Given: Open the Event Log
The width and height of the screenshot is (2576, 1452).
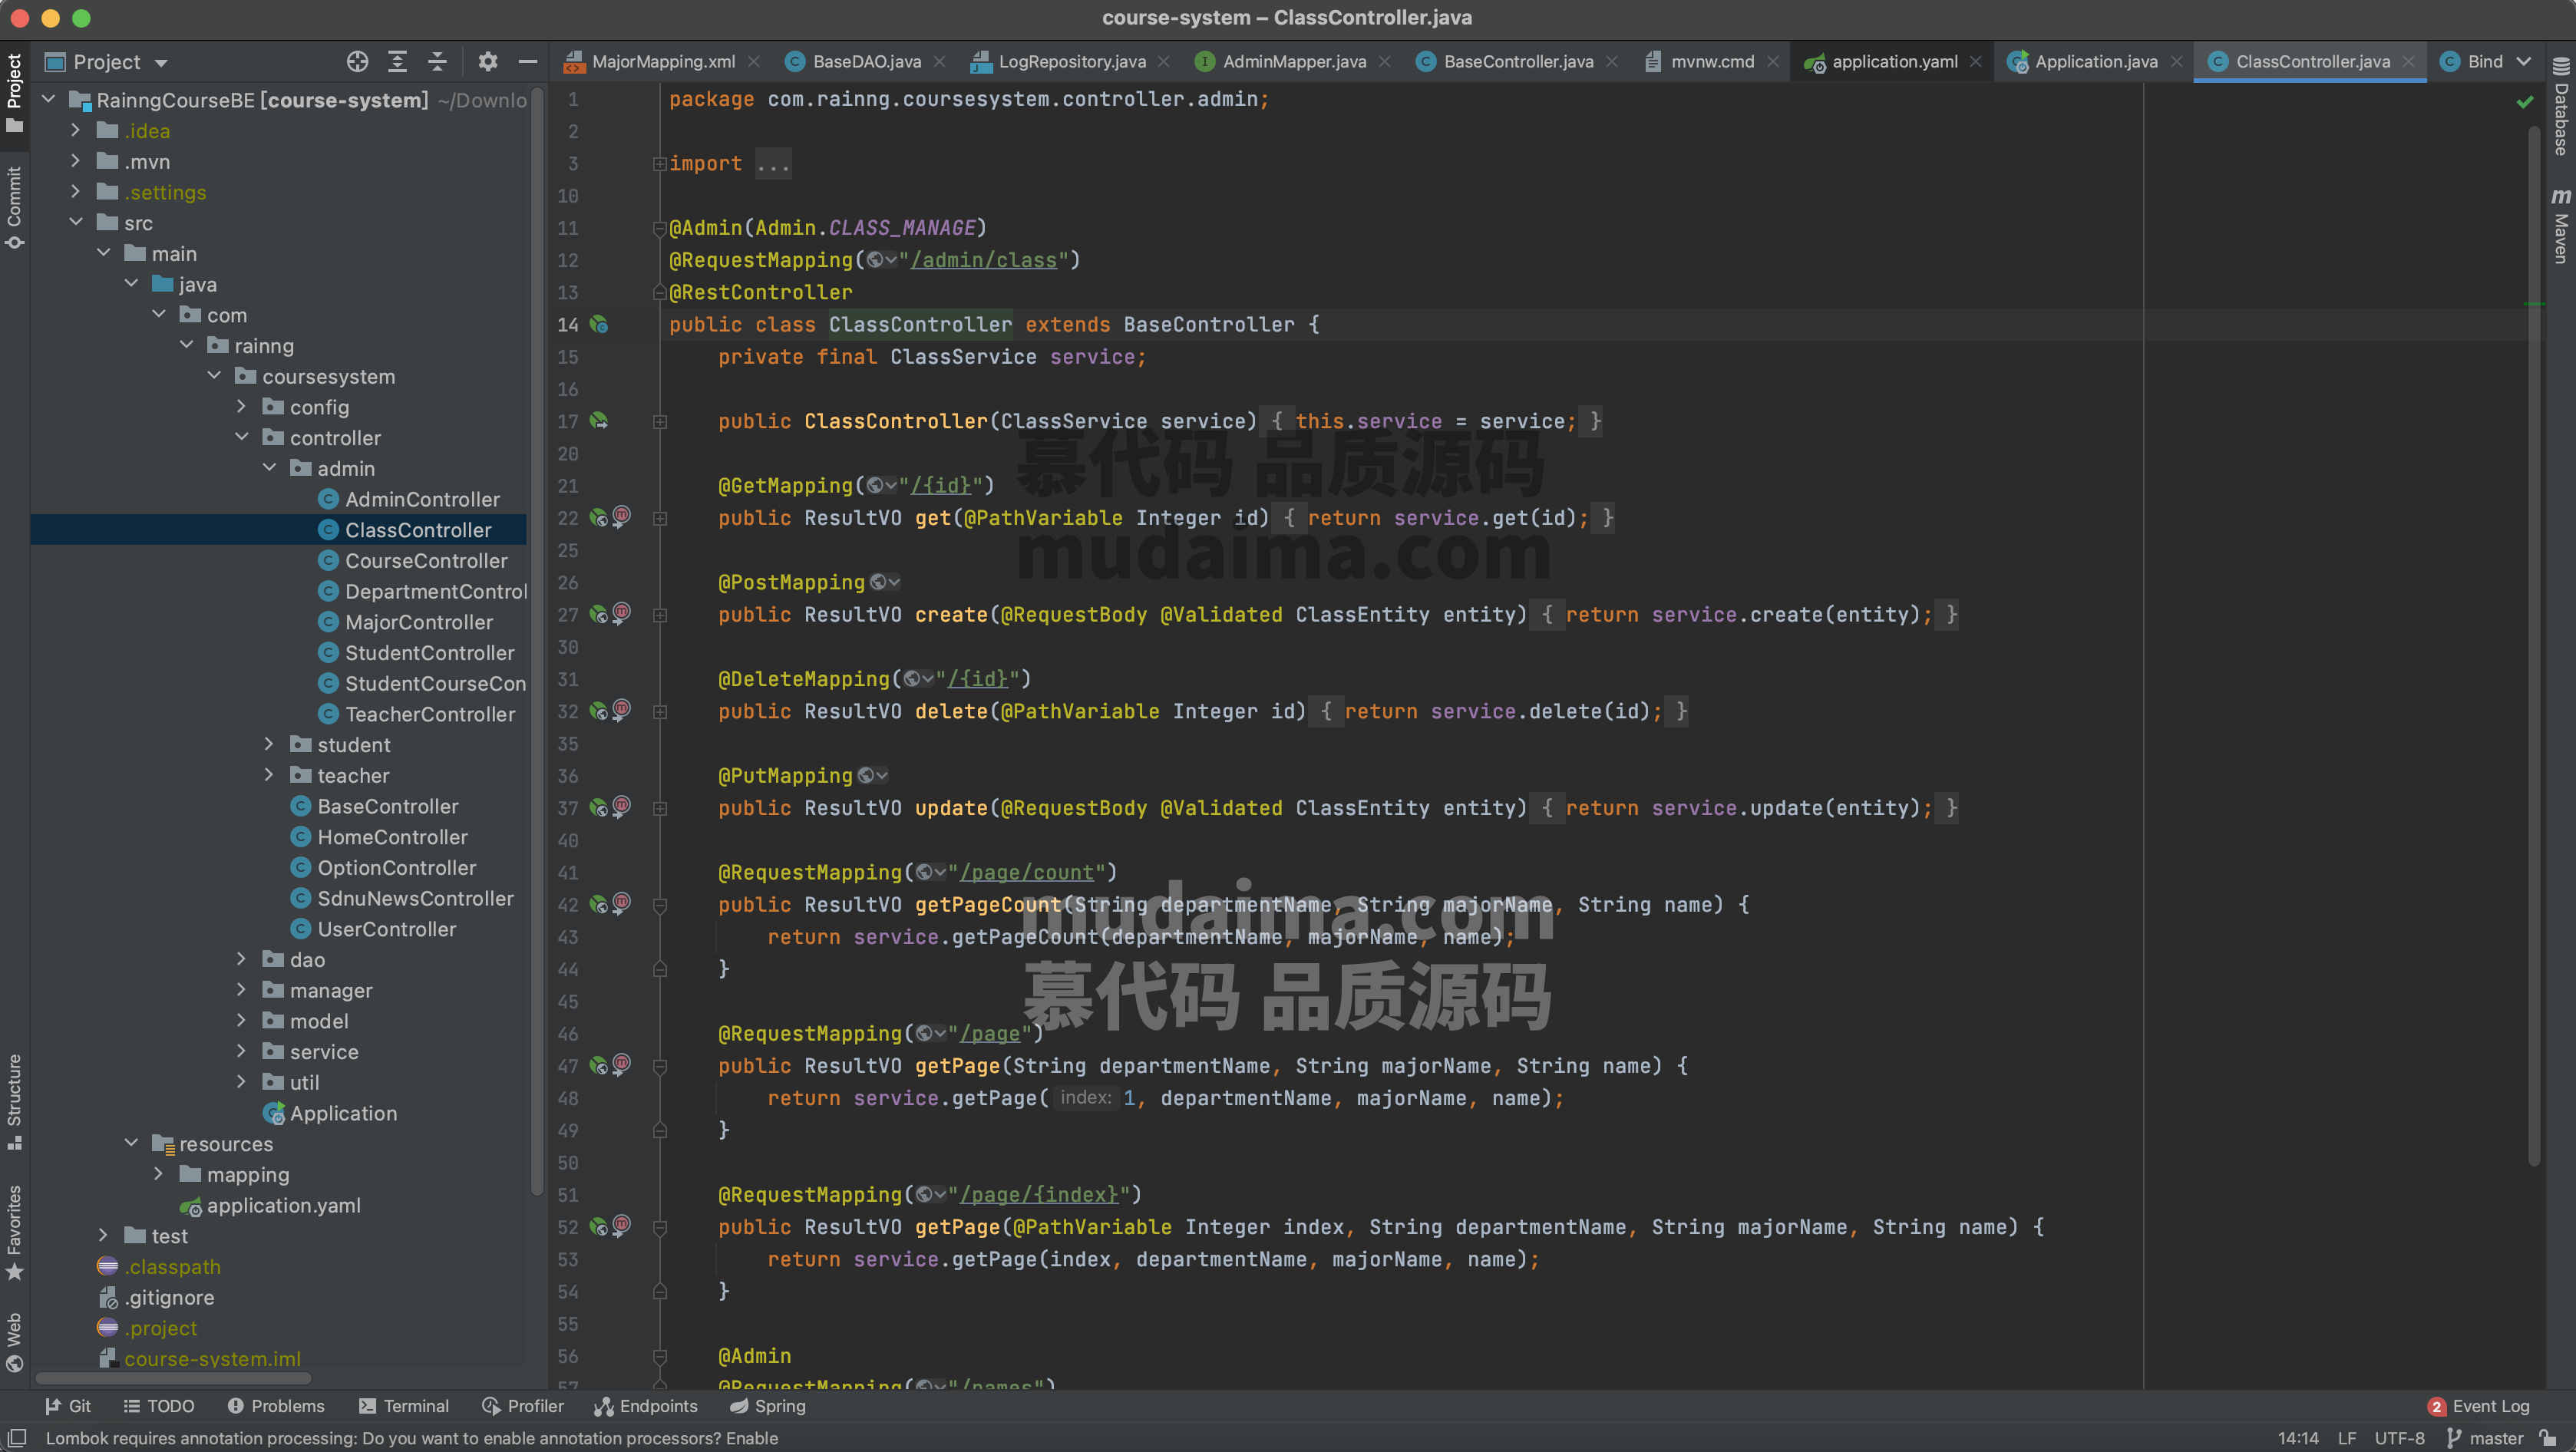Looking at the screenshot, I should pos(2478,1406).
